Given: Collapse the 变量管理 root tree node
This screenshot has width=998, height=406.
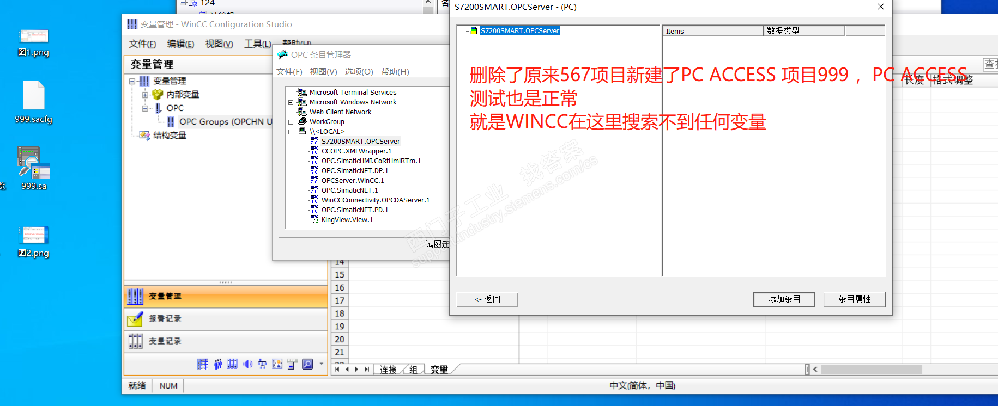Looking at the screenshot, I should pos(132,81).
